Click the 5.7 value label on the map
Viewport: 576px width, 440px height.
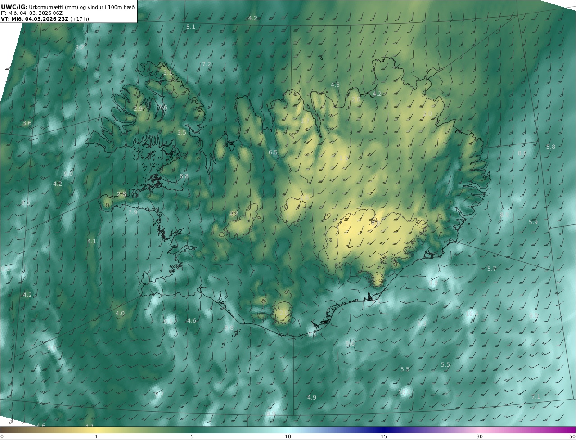492,269
